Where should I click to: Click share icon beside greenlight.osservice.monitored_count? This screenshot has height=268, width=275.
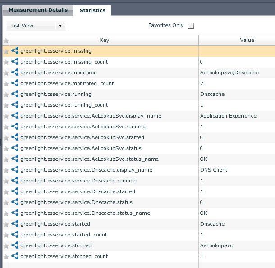(15, 83)
